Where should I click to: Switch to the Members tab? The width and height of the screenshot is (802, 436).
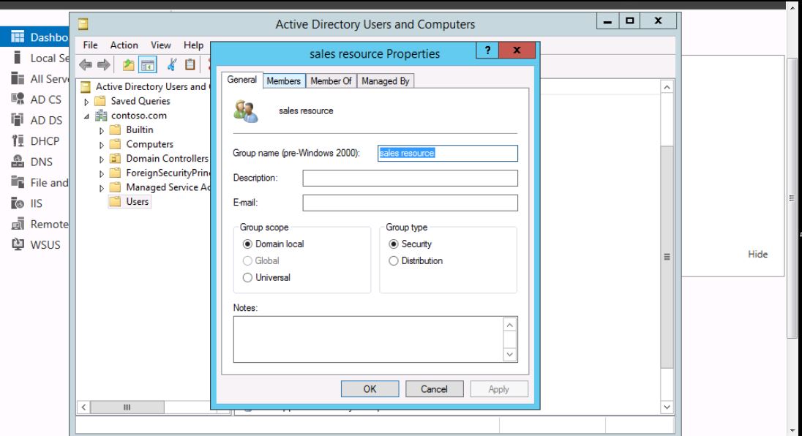tap(284, 80)
